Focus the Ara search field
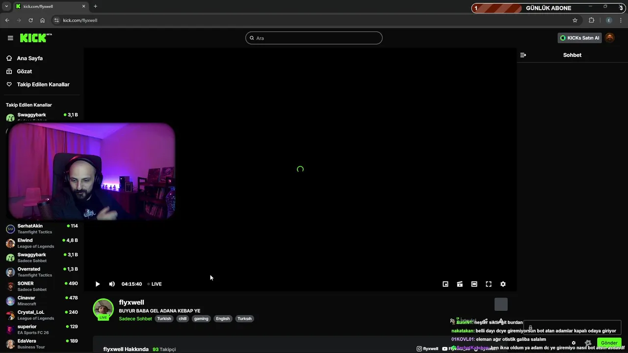The height and width of the screenshot is (353, 628). point(314,38)
